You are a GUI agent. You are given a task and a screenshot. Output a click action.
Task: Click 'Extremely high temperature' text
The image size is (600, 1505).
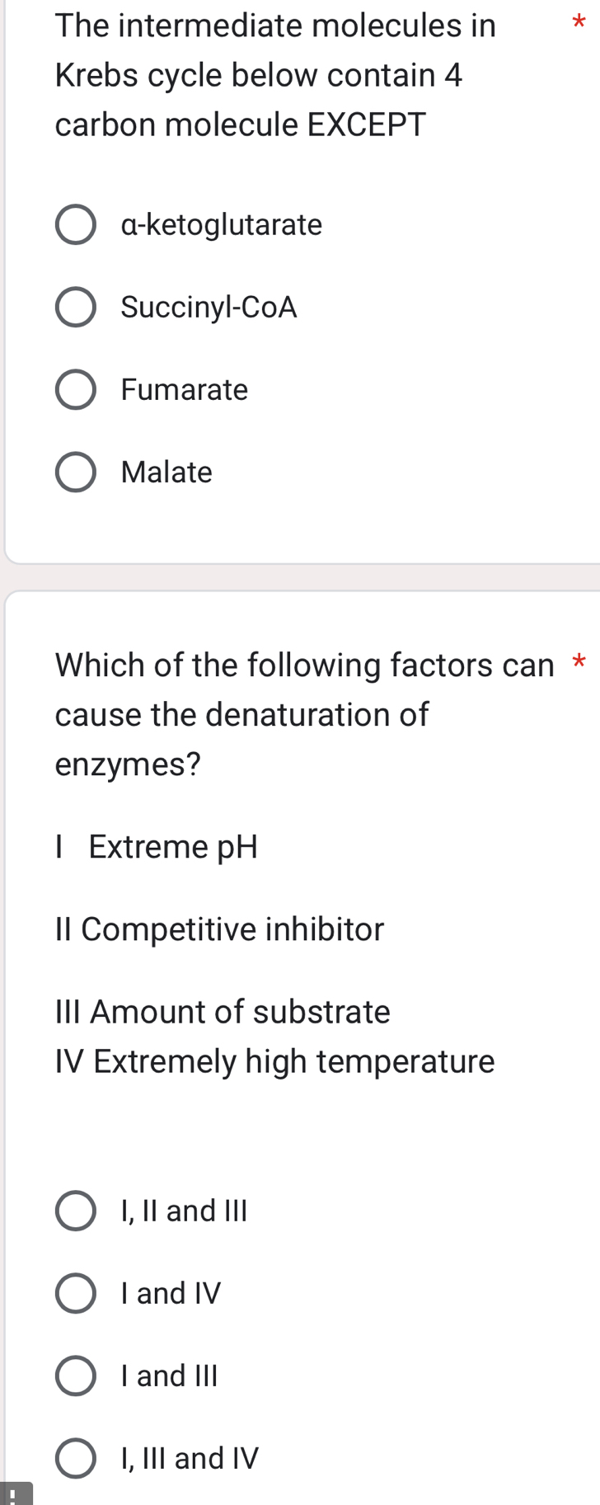point(274,1062)
